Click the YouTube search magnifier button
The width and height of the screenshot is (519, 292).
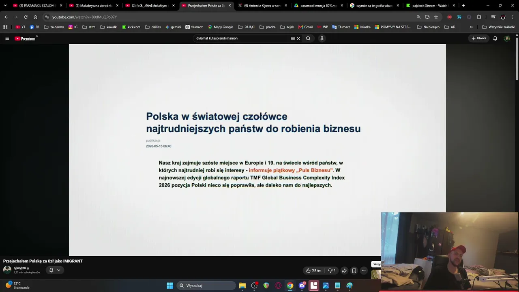pyautogui.click(x=308, y=39)
